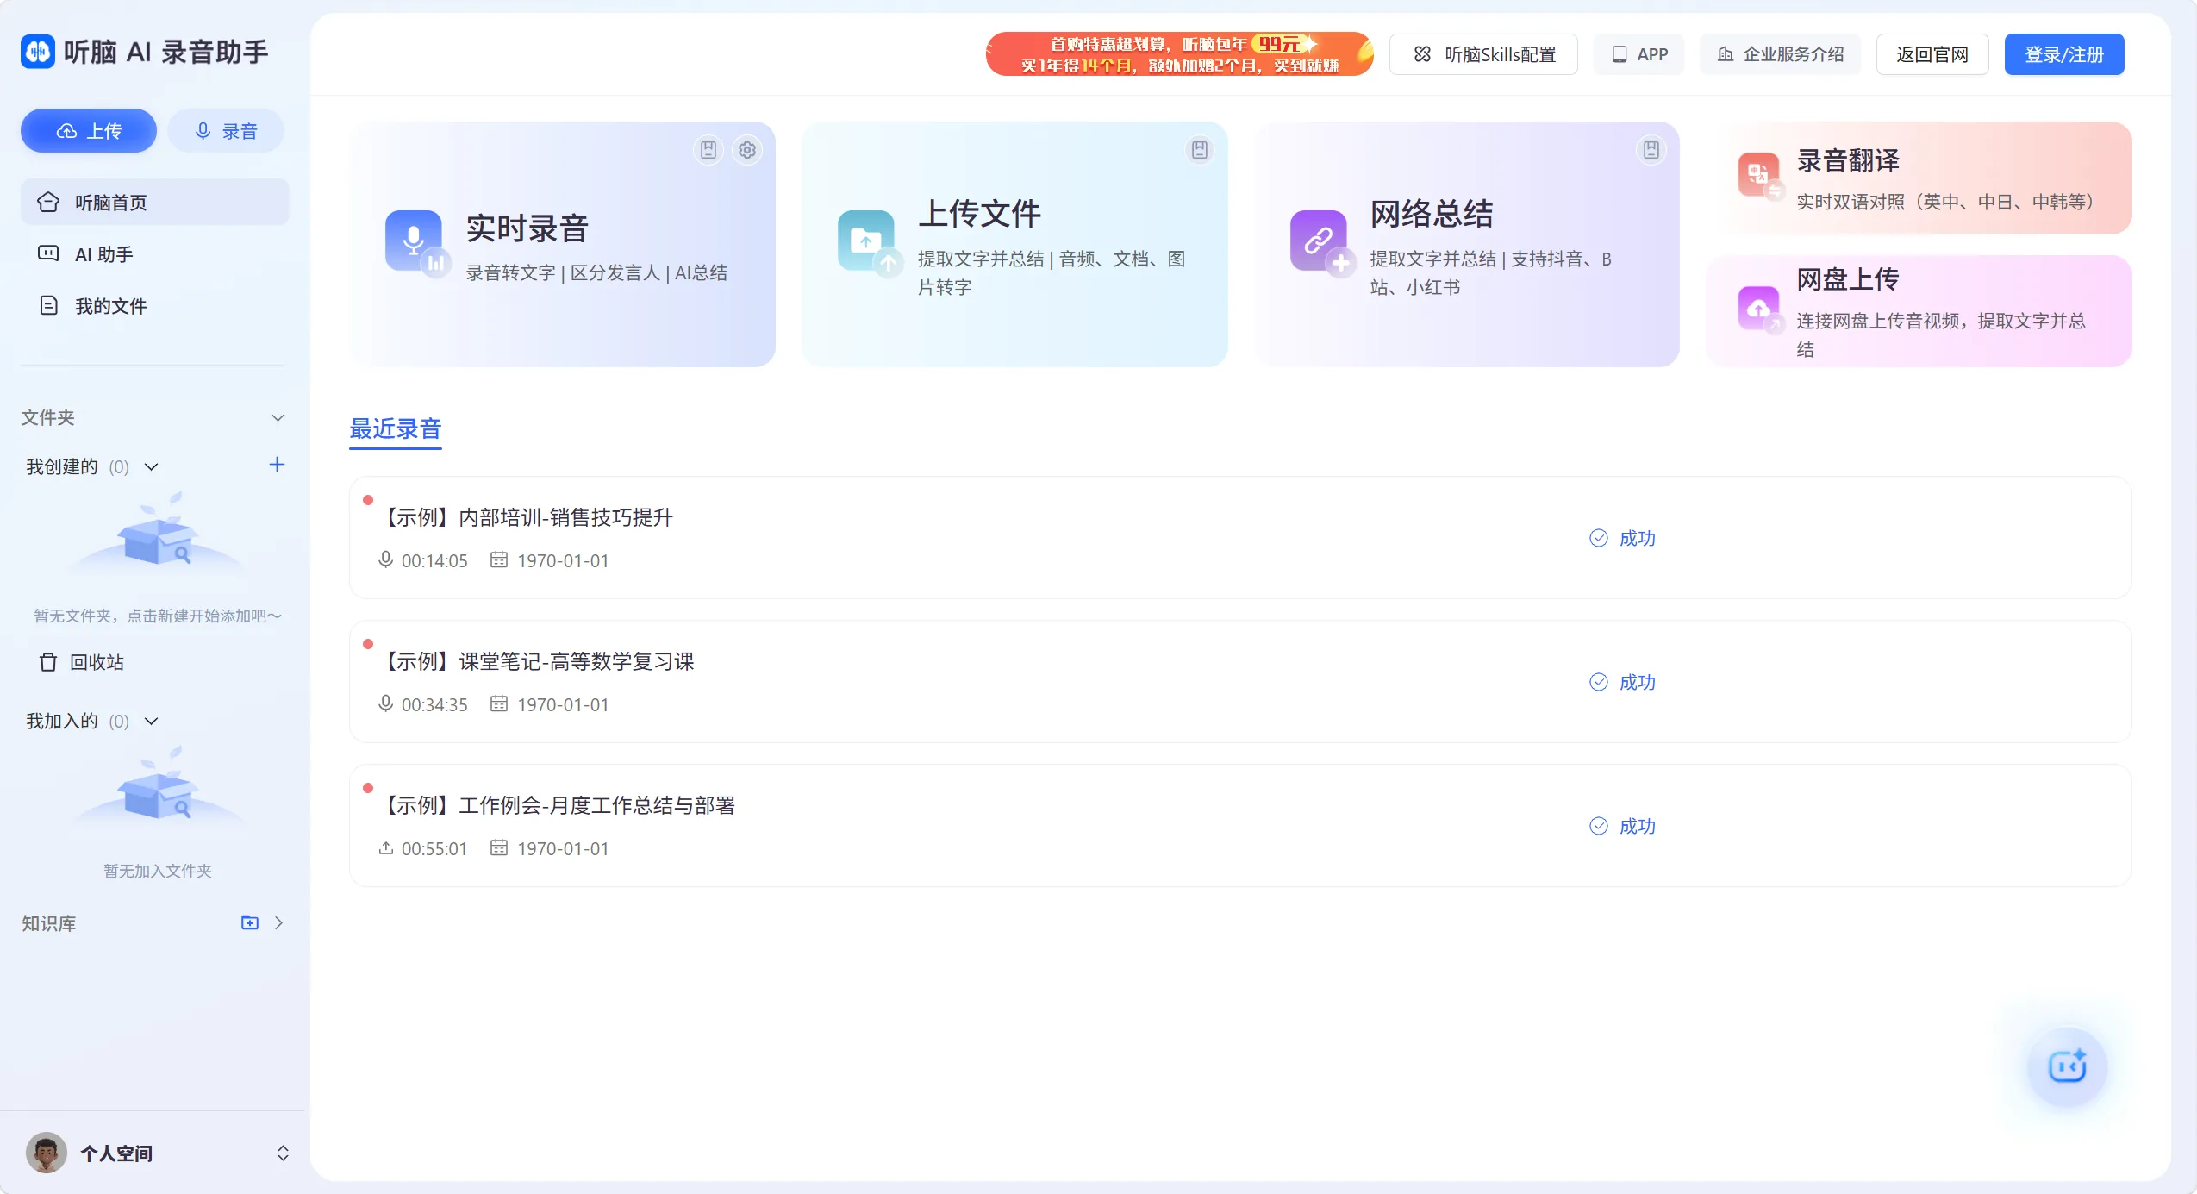Open AI 助手 in the sidebar
The height and width of the screenshot is (1194, 2197).
pos(155,253)
